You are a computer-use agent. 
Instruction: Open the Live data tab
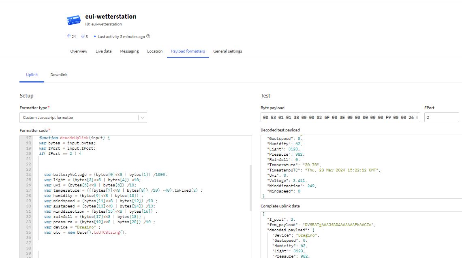[x=103, y=51]
